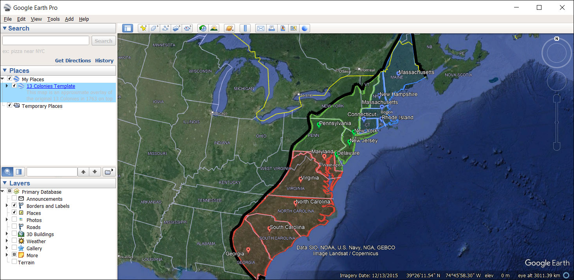Click the search text input field

click(46, 40)
